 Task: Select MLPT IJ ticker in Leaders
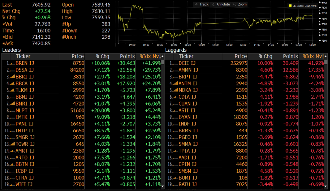point(25,110)
